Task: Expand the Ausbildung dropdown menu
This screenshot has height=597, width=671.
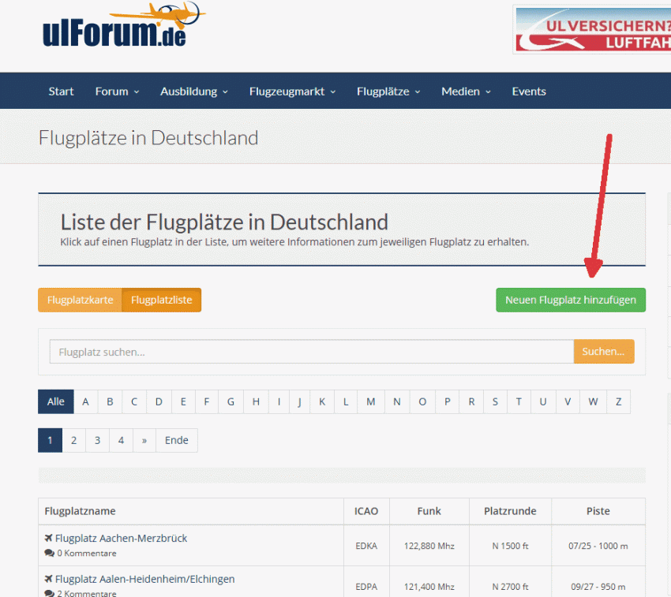Action: (193, 91)
